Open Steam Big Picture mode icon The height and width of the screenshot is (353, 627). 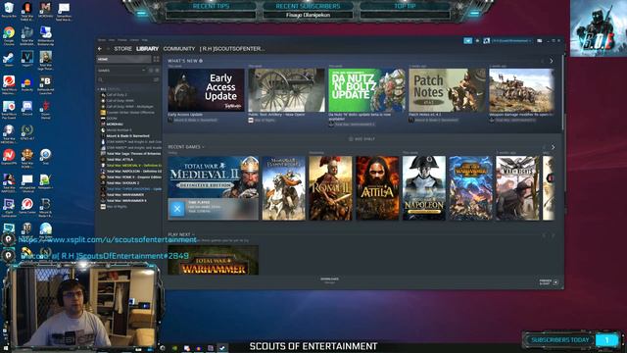540,41
